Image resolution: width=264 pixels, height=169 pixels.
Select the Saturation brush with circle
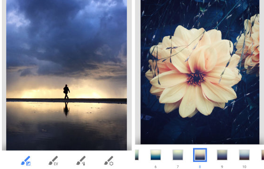click(x=109, y=161)
